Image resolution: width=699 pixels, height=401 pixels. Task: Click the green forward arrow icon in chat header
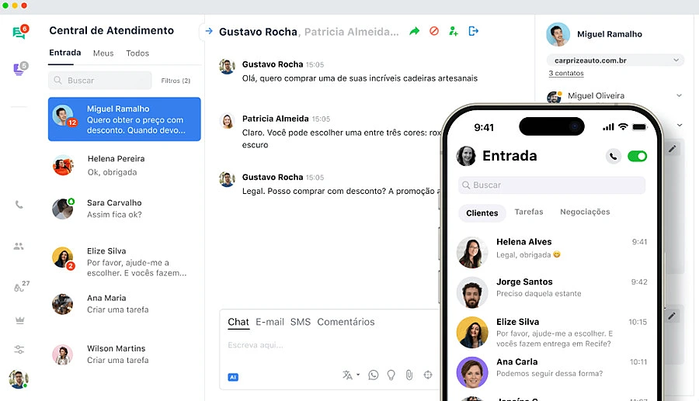tap(415, 31)
